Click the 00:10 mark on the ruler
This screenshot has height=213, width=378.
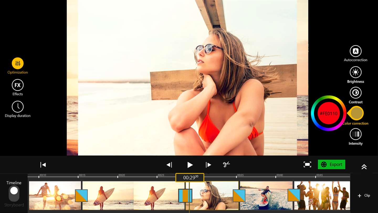[43, 175]
